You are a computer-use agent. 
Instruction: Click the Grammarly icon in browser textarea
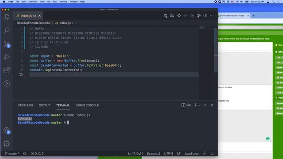tap(268, 138)
